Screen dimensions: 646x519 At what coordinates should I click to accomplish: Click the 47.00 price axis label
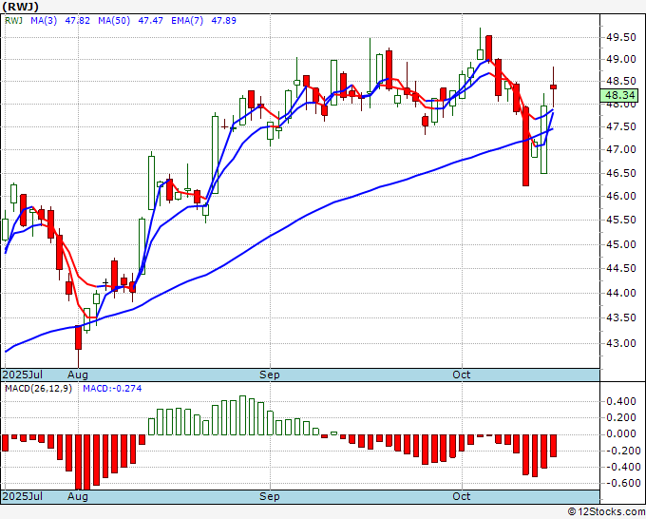621,149
